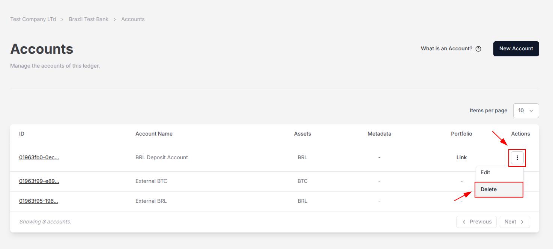This screenshot has width=553, height=249.
Task: Select Edit from the actions menu
Action: (x=485, y=172)
